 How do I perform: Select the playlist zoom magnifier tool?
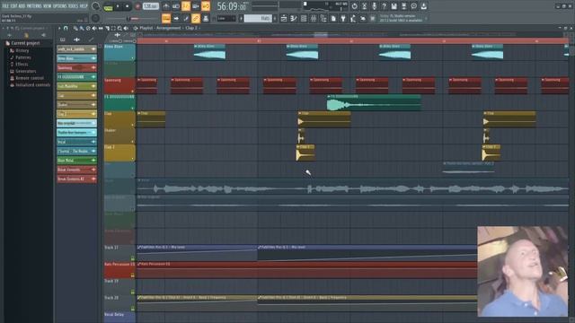point(119,28)
